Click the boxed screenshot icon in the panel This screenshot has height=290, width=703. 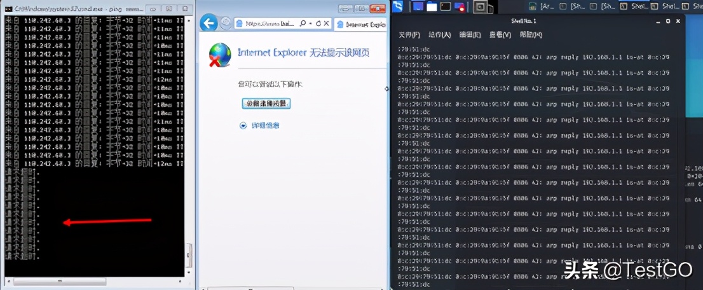[480, 7]
